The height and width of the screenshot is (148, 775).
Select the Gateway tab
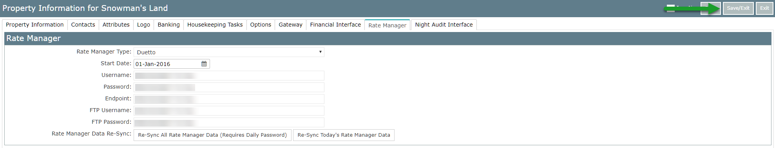[290, 25]
